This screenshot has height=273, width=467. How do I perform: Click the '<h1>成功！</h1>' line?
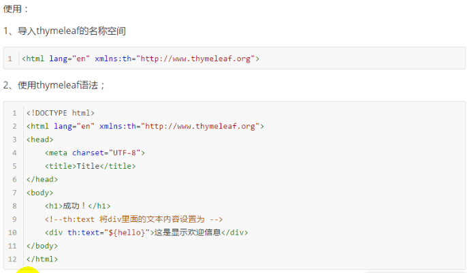78,206
